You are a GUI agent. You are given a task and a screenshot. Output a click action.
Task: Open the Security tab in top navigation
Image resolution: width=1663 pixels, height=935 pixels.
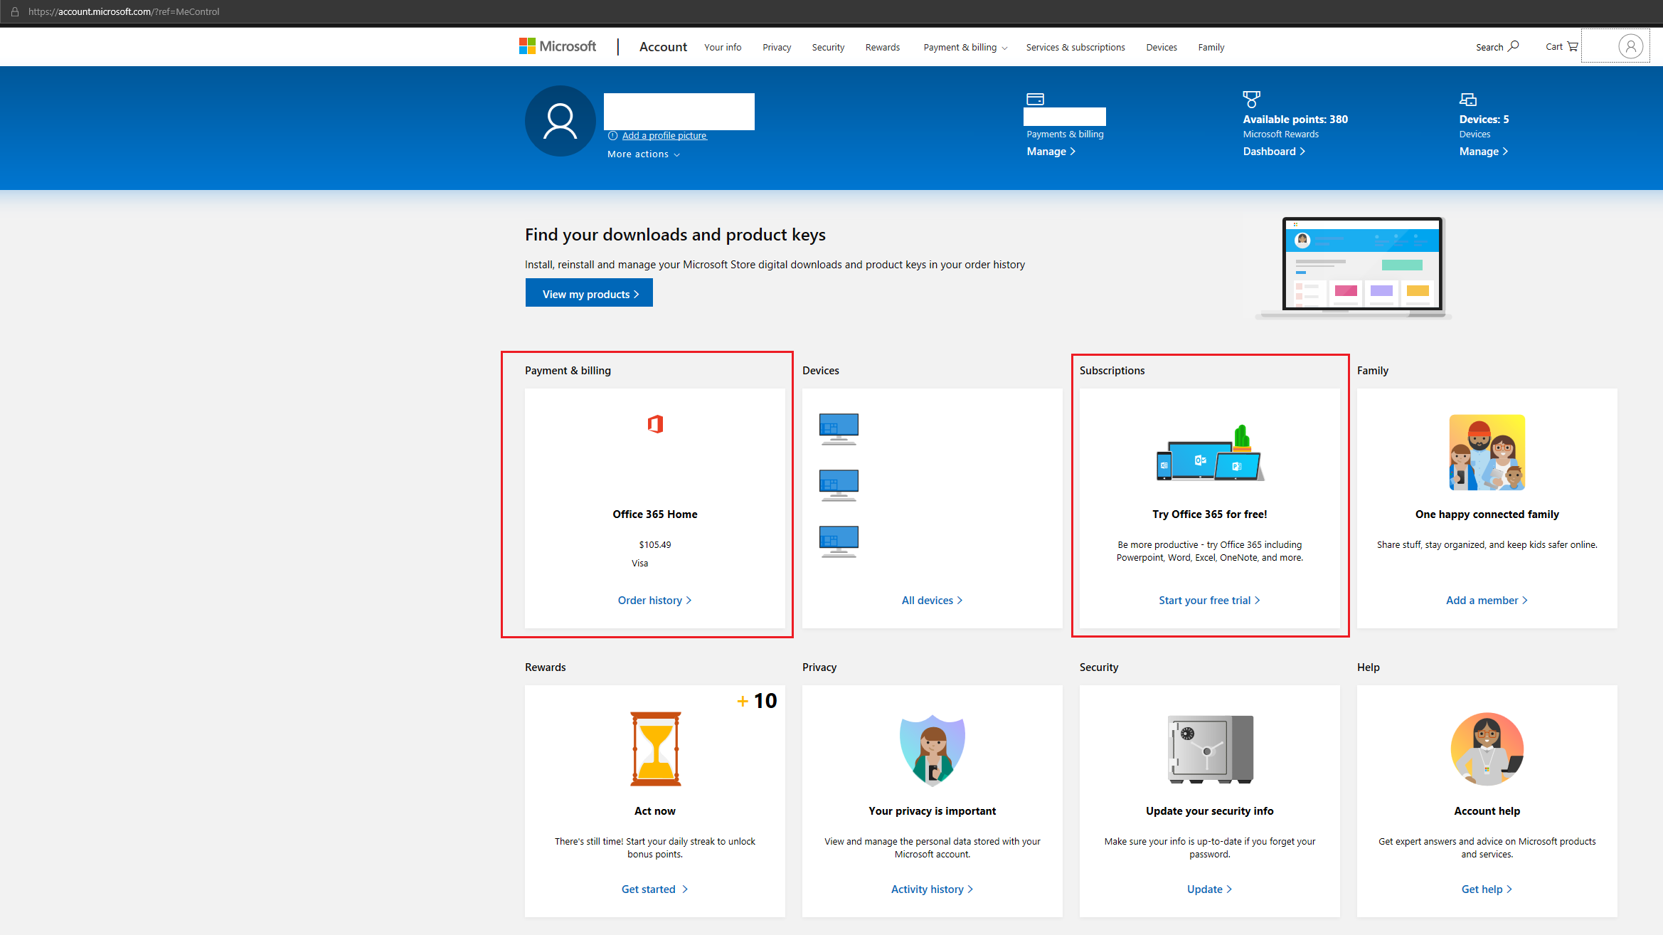(827, 47)
